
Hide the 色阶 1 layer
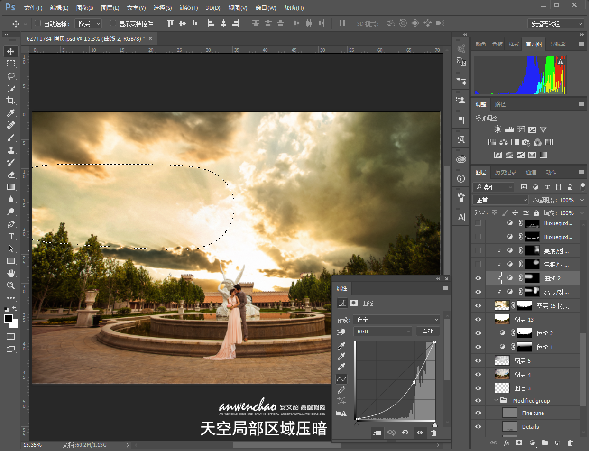tap(478, 347)
